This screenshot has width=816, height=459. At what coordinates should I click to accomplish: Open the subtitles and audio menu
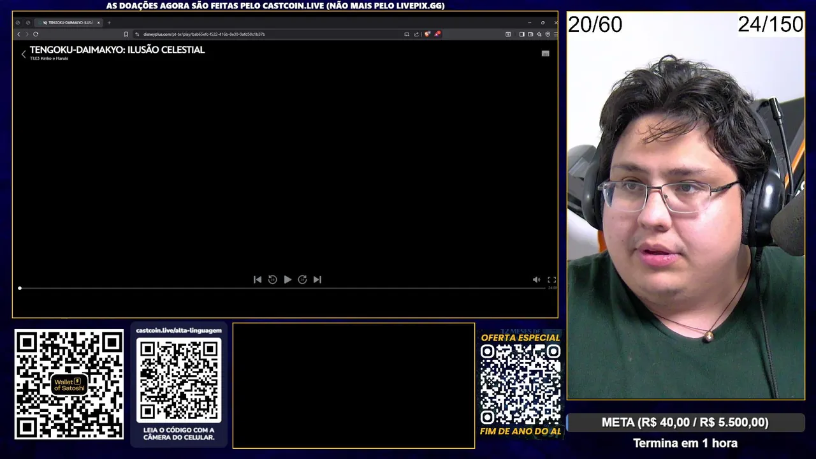click(x=545, y=54)
